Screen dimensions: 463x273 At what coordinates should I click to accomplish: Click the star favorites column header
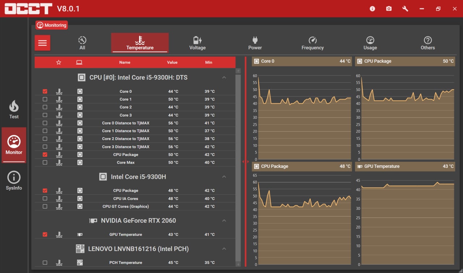pyautogui.click(x=59, y=62)
